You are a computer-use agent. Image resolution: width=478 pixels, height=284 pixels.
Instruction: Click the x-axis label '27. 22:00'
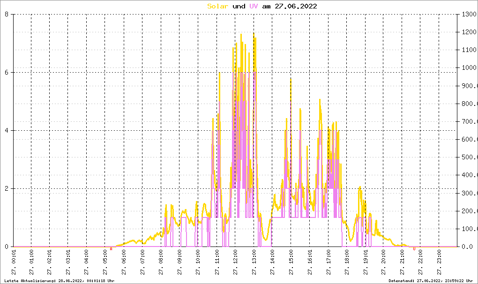pyautogui.click(x=421, y=262)
